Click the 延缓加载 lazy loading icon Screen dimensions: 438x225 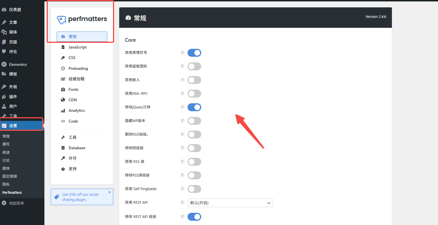point(63,79)
